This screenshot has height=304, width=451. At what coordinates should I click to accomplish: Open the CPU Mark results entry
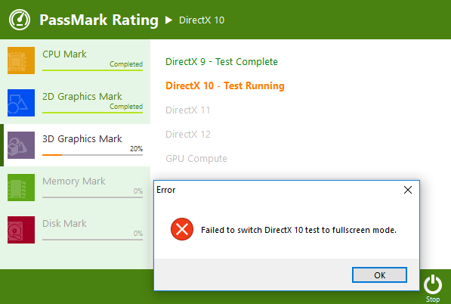[x=75, y=60]
